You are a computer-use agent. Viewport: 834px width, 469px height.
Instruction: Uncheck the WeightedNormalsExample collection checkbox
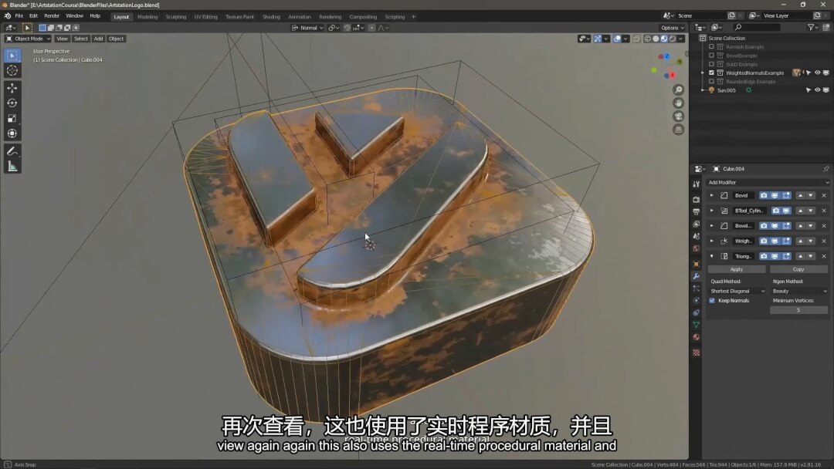click(712, 73)
